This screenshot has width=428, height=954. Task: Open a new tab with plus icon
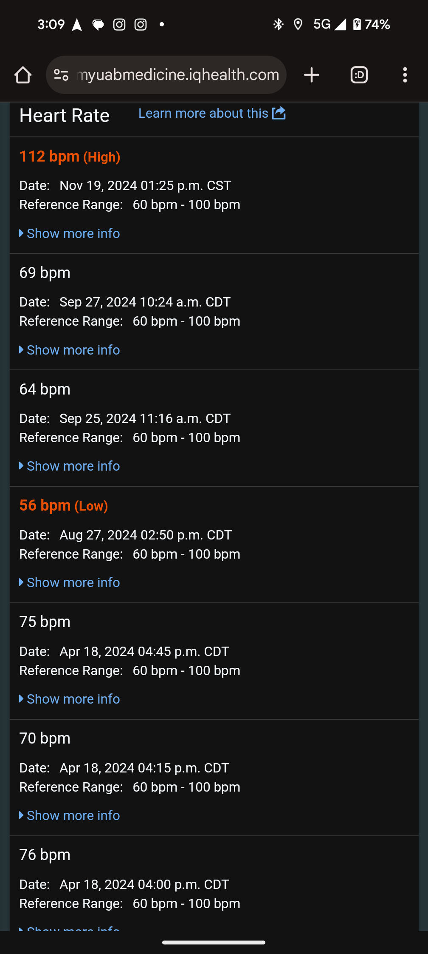(312, 75)
